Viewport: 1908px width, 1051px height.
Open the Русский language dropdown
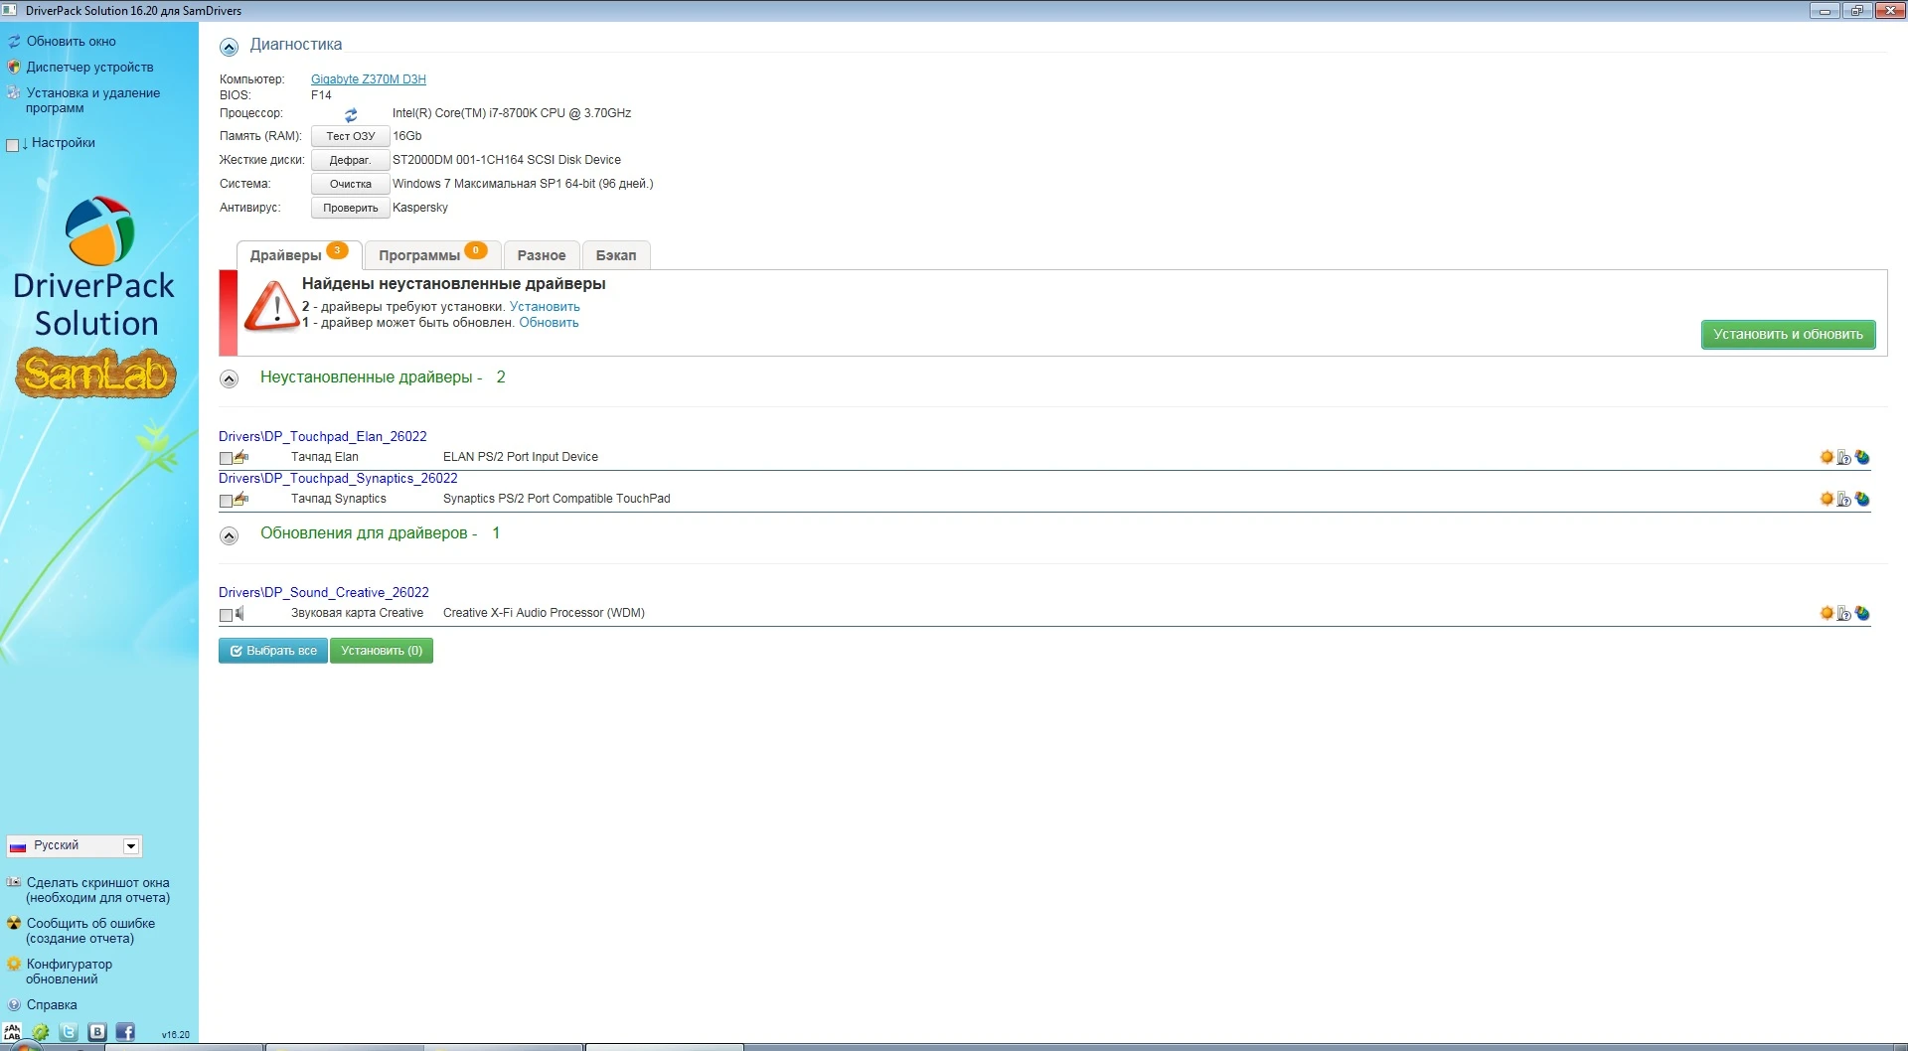pos(130,845)
